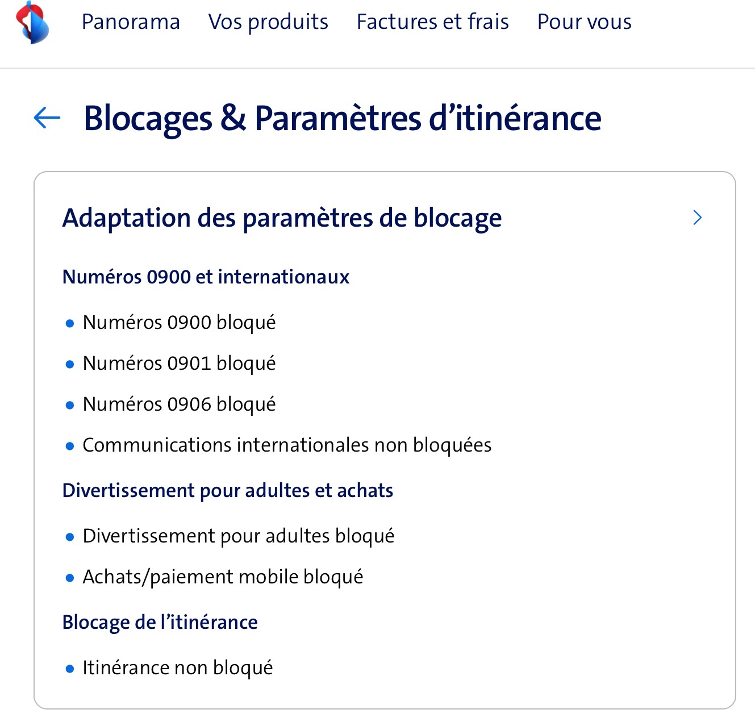Open Adaptation des paramètres de blocage
Screen dimensions: 755x722
point(282,218)
